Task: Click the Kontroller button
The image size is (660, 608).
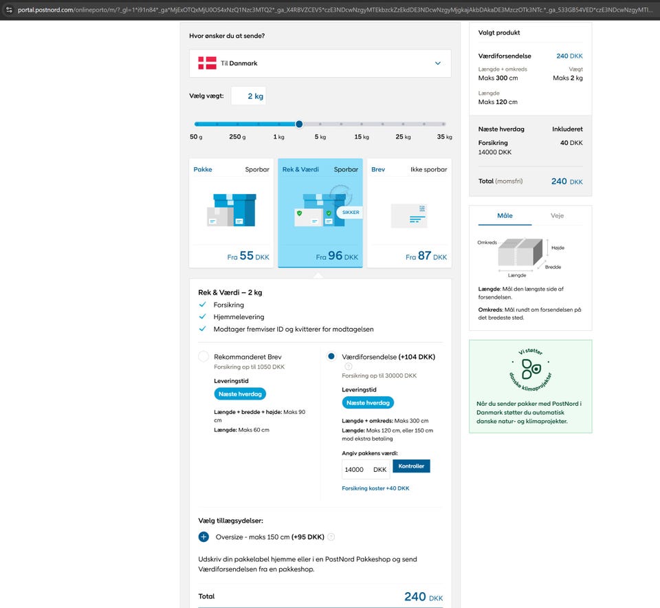Action: point(411,466)
